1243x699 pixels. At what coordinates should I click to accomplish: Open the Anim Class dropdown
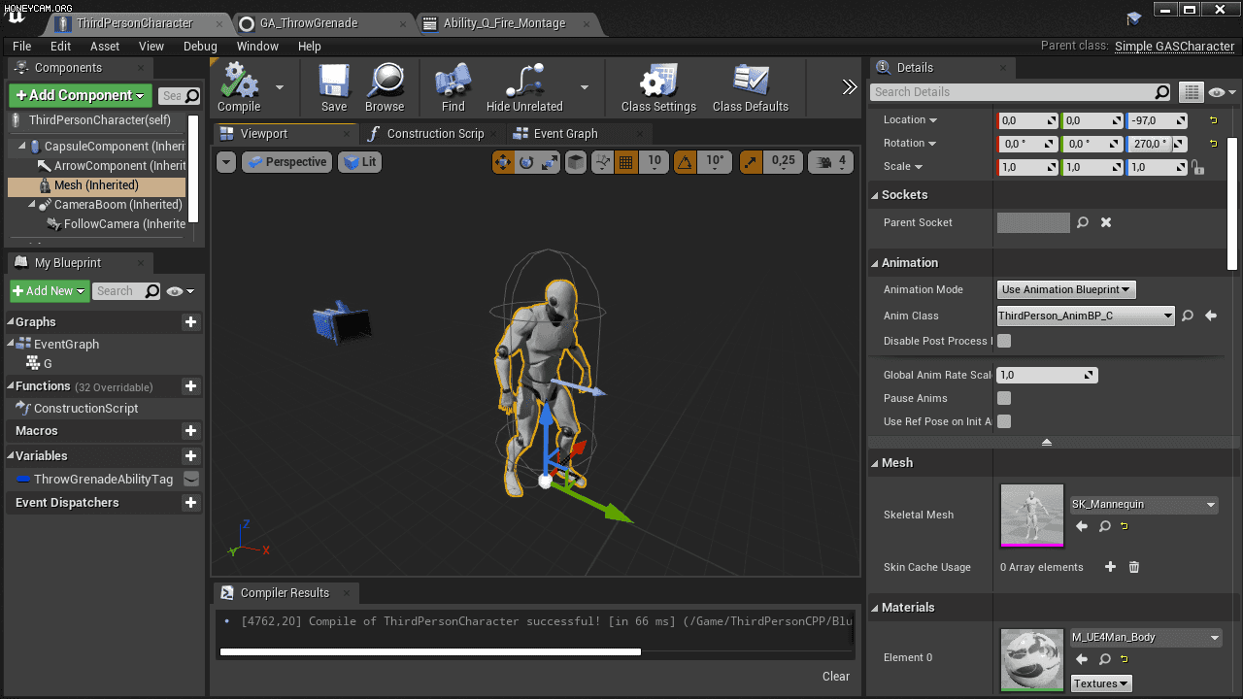click(1086, 316)
